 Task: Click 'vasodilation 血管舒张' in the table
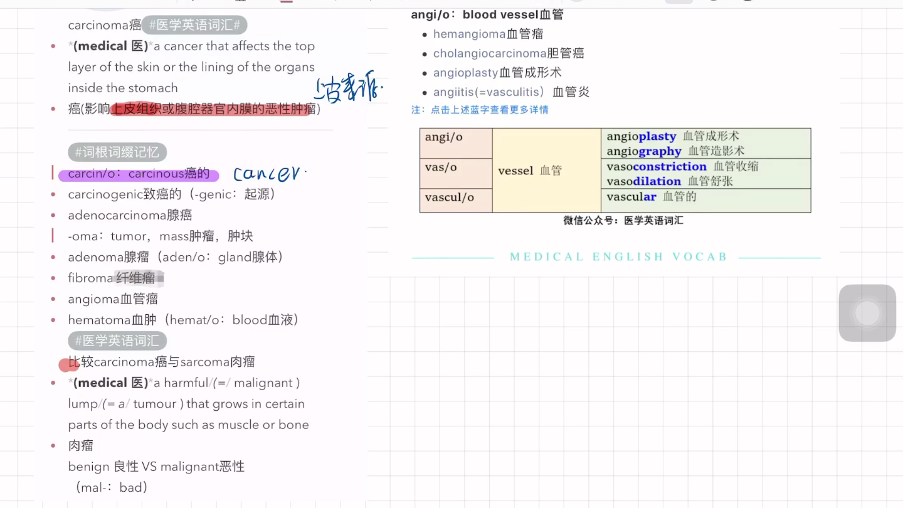670,181
